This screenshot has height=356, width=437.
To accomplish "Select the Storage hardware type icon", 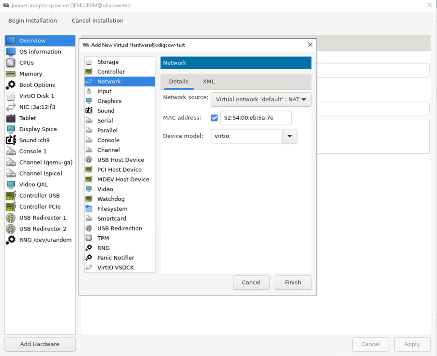I will [89, 62].
